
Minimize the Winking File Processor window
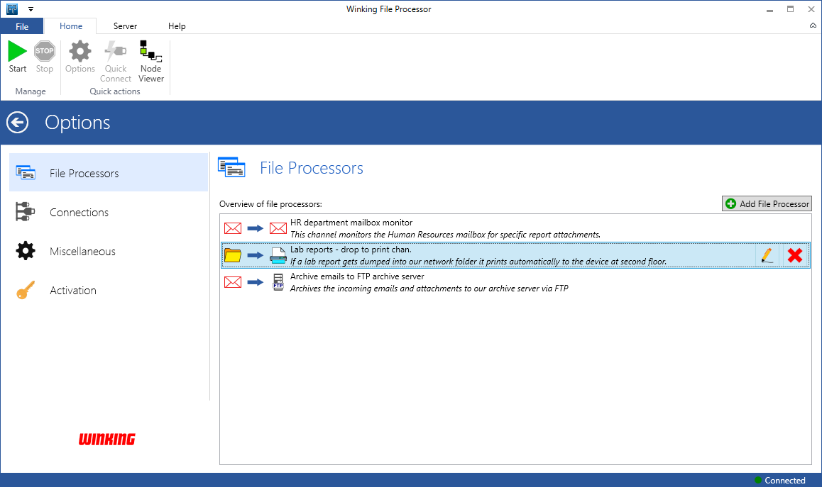coord(769,9)
